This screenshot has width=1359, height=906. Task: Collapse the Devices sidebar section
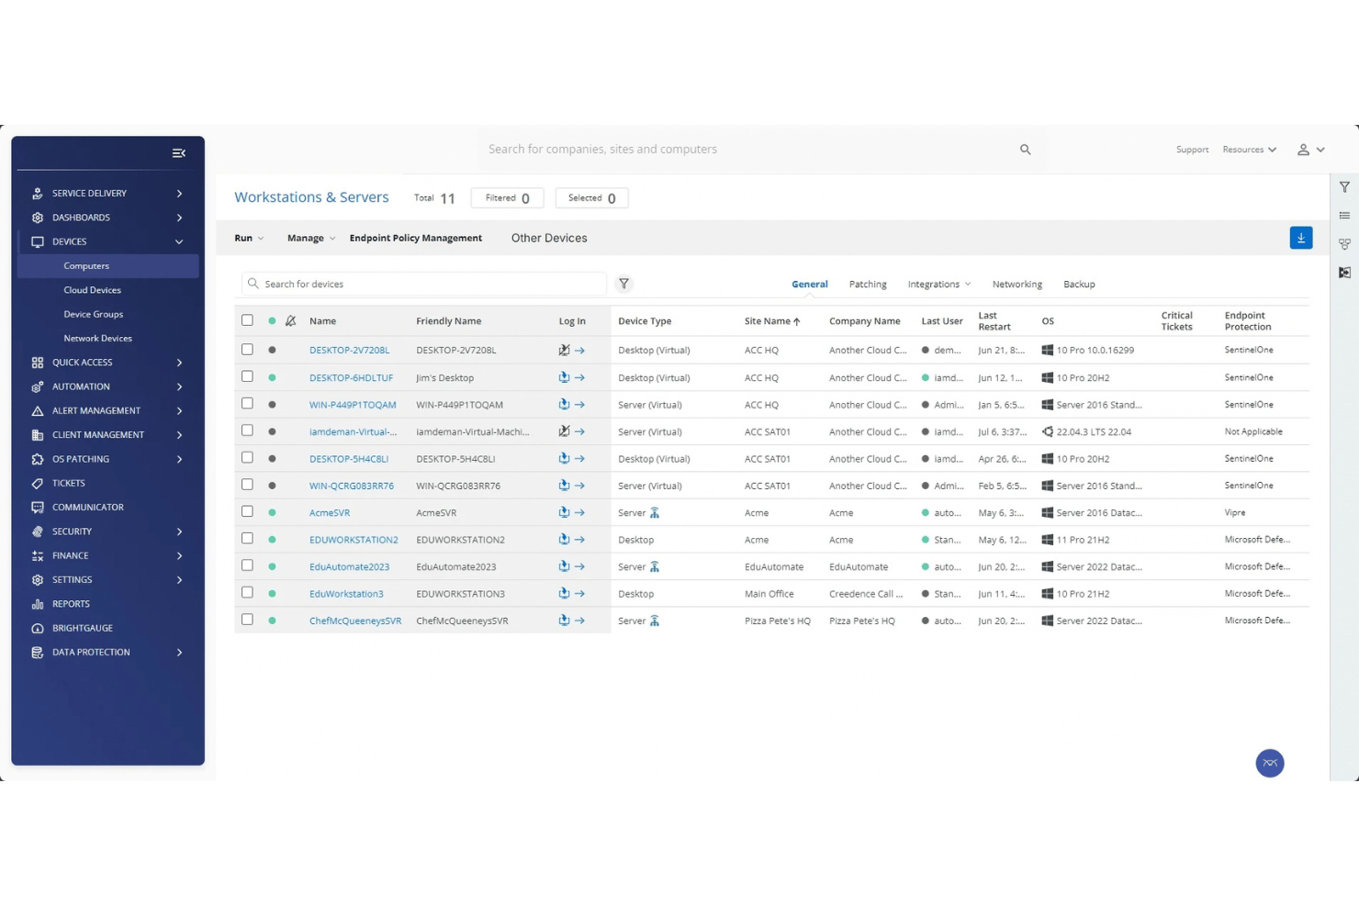click(x=108, y=241)
